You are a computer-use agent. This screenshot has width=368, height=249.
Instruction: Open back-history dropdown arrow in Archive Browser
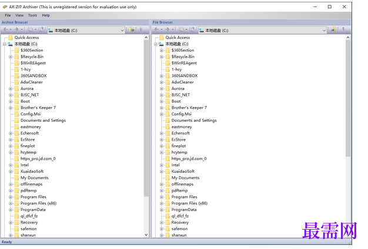pos(11,29)
